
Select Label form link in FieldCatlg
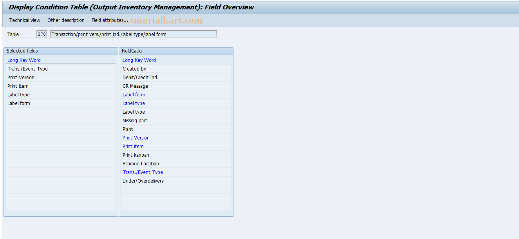134,94
